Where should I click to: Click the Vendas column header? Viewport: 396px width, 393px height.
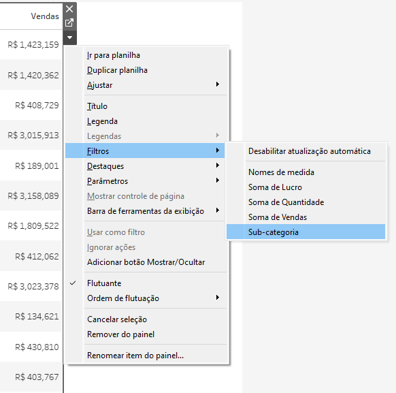(x=45, y=16)
